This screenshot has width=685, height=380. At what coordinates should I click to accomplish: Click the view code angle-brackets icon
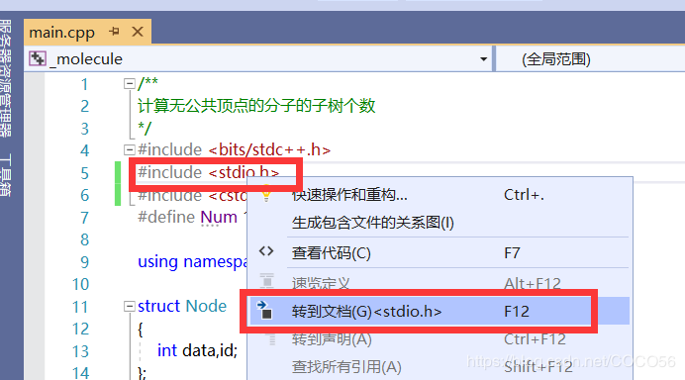[266, 251]
